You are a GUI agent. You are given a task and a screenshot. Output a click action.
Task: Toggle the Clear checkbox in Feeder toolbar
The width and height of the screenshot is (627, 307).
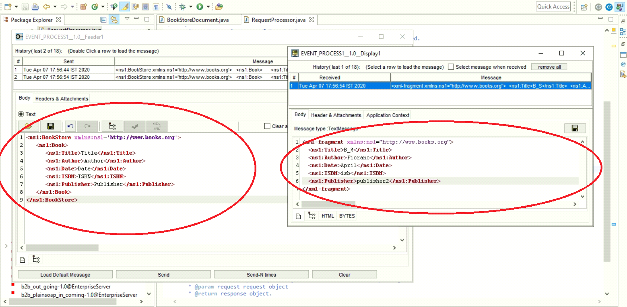pyautogui.click(x=267, y=126)
